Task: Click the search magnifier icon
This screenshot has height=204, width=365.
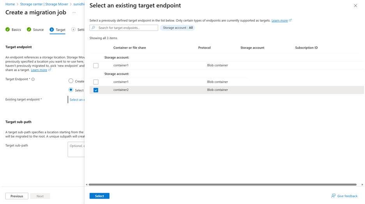Action: (x=94, y=28)
